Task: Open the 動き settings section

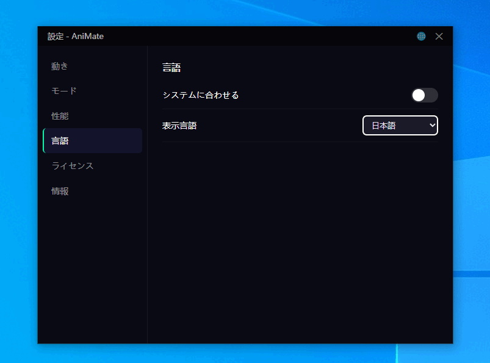Action: coord(93,66)
